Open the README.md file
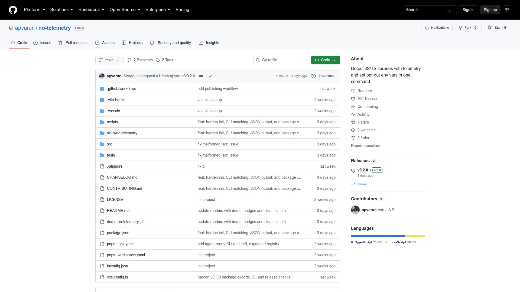Viewport: 520px width, 292px height. pyautogui.click(x=118, y=211)
